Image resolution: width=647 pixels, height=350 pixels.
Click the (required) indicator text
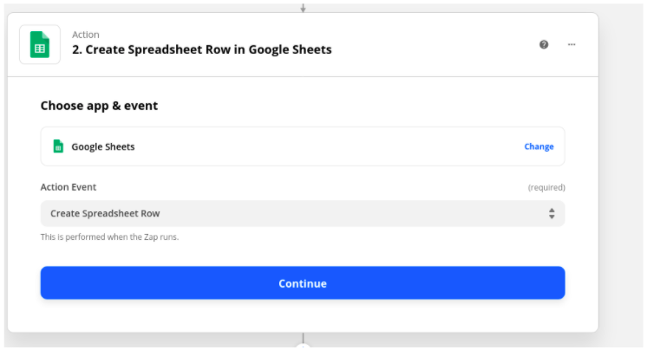coord(546,188)
